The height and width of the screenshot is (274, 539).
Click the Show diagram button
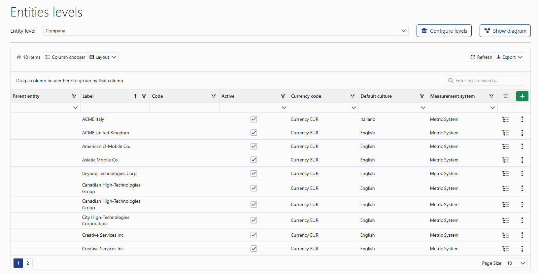tap(505, 31)
